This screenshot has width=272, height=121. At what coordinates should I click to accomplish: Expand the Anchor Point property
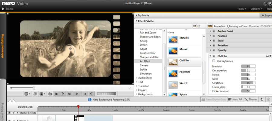(x=210, y=31)
